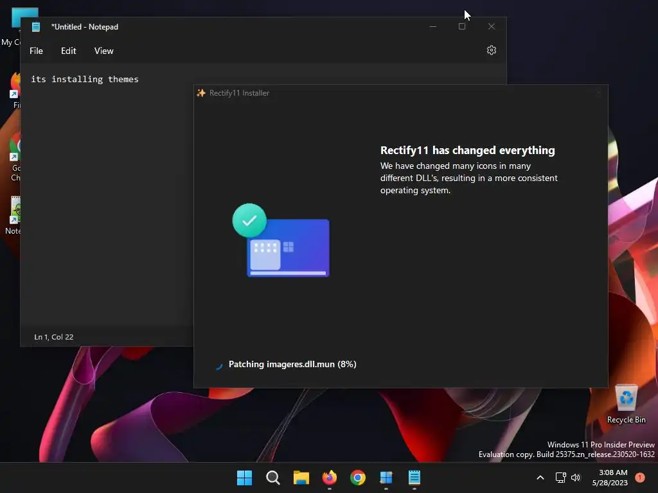Select the My Computer desktop icon
The width and height of the screenshot is (658, 493).
coord(11,27)
